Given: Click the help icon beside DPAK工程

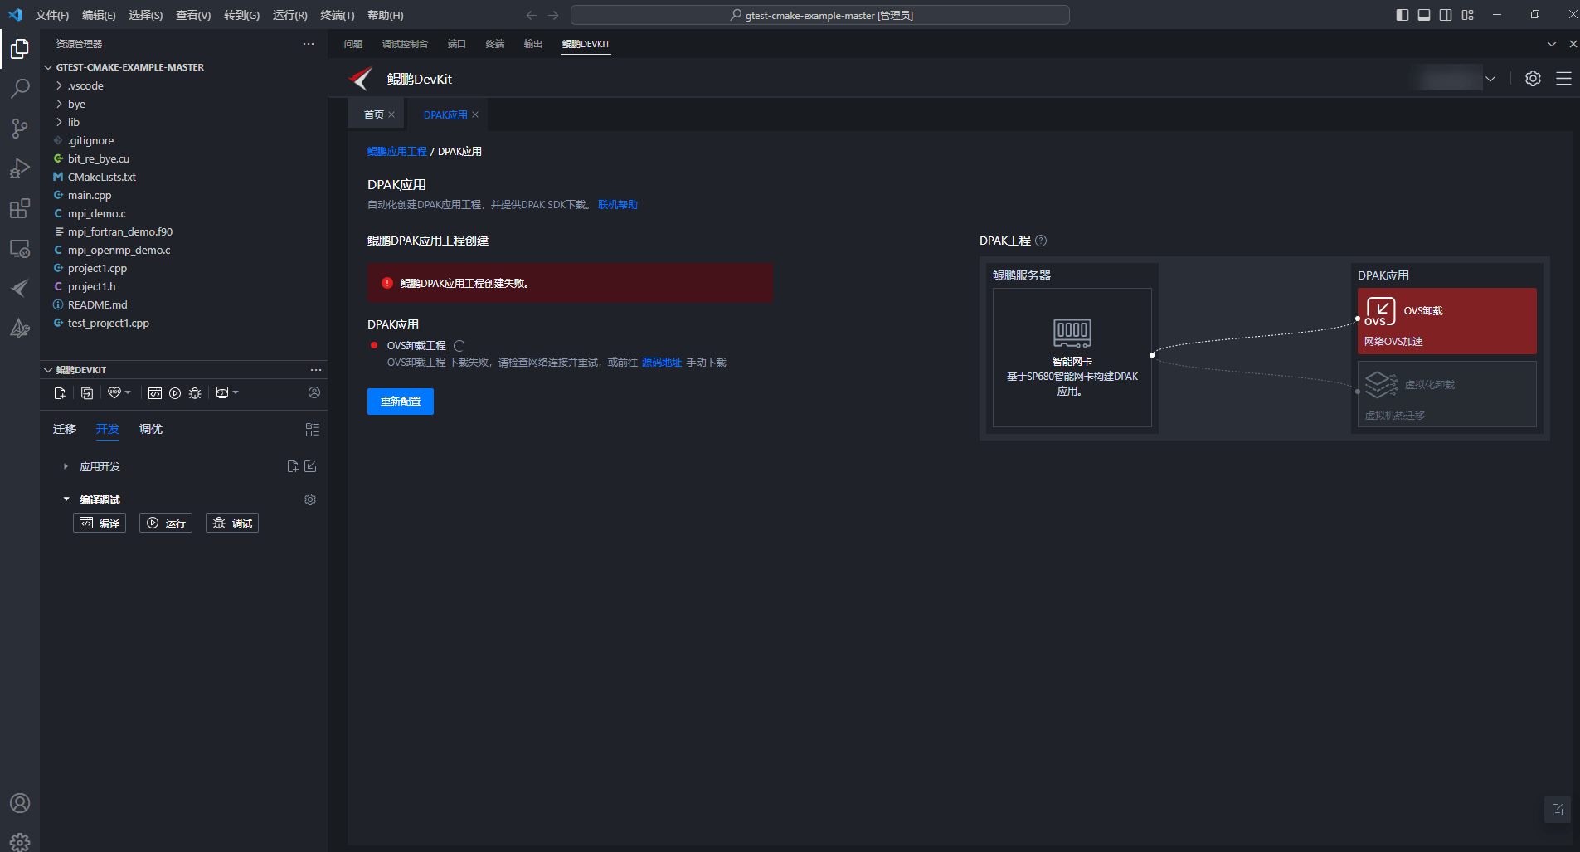Looking at the screenshot, I should tap(1041, 241).
